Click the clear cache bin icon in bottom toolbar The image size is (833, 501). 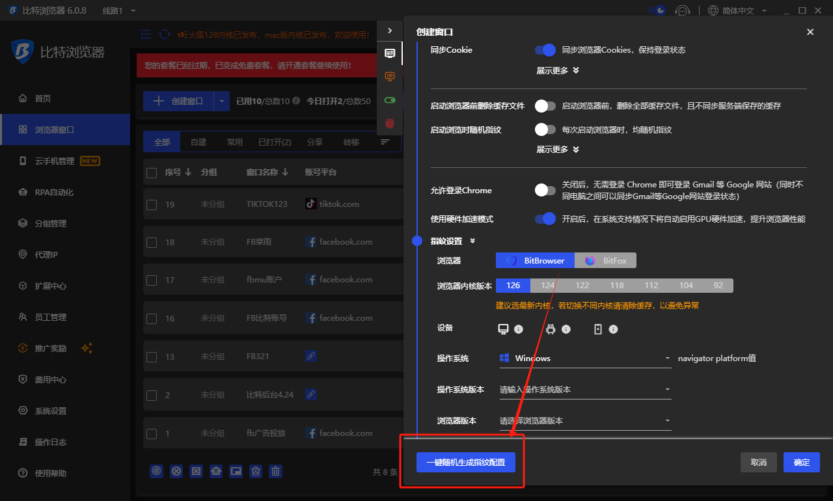point(256,472)
